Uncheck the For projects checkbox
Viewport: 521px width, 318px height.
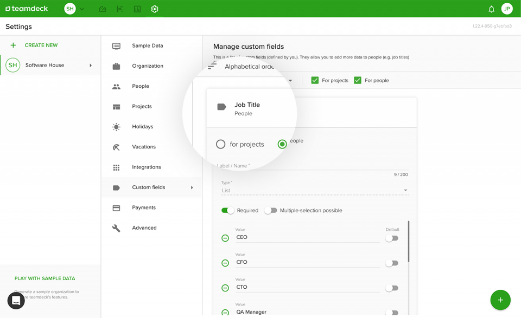click(315, 80)
